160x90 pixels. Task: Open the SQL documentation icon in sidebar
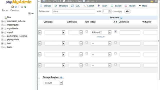pyautogui.click(x=19, y=7)
